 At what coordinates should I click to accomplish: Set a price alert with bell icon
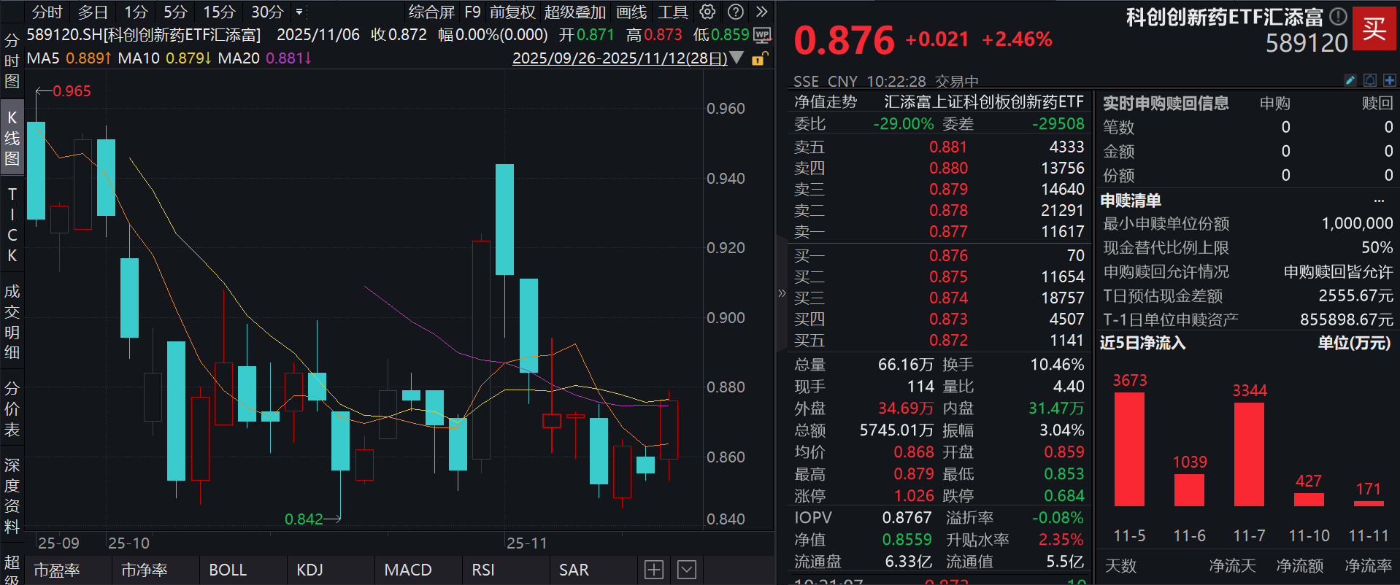(x=1370, y=80)
